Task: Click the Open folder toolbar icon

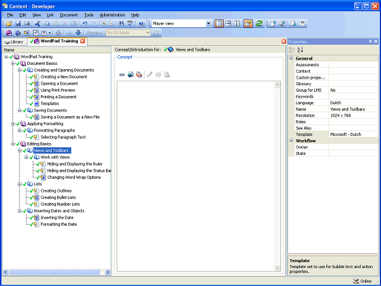Action: point(9,24)
